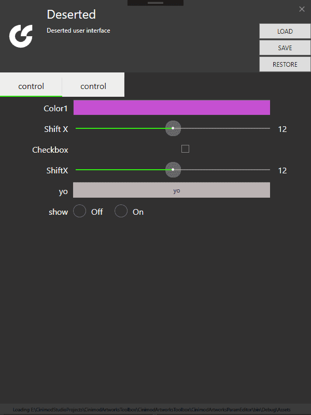Select the On radio for show
311x415 pixels.
[x=121, y=211]
